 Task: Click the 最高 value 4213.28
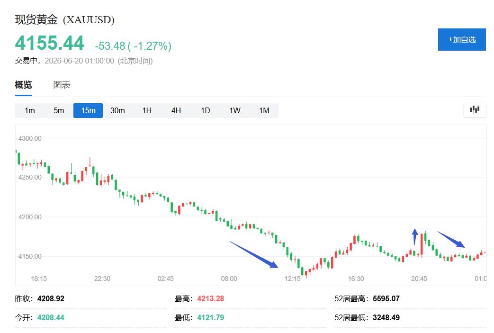pyautogui.click(x=210, y=298)
